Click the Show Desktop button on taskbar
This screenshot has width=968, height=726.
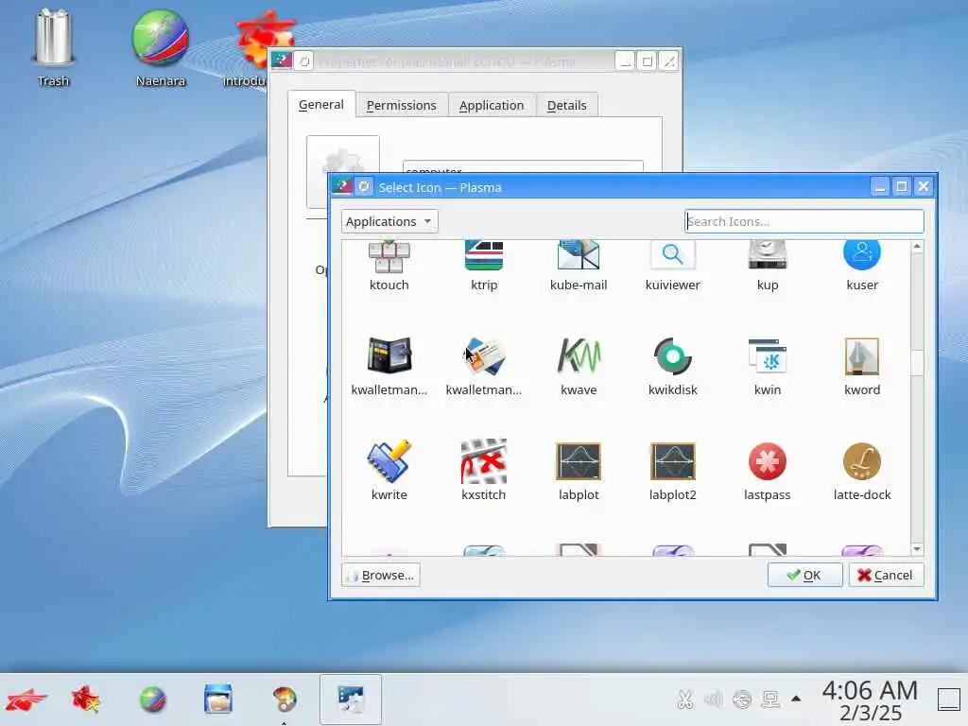pos(949,700)
